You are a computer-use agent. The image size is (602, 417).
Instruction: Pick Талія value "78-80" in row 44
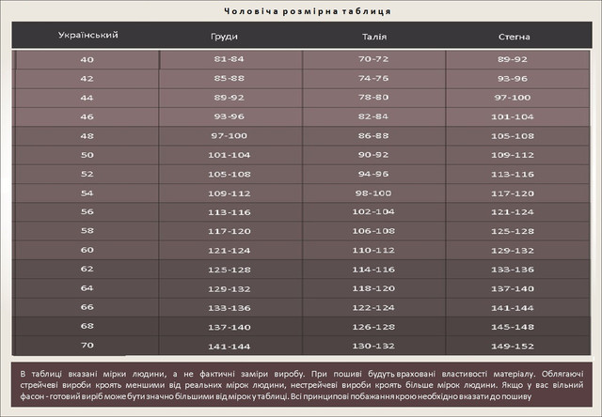click(373, 97)
